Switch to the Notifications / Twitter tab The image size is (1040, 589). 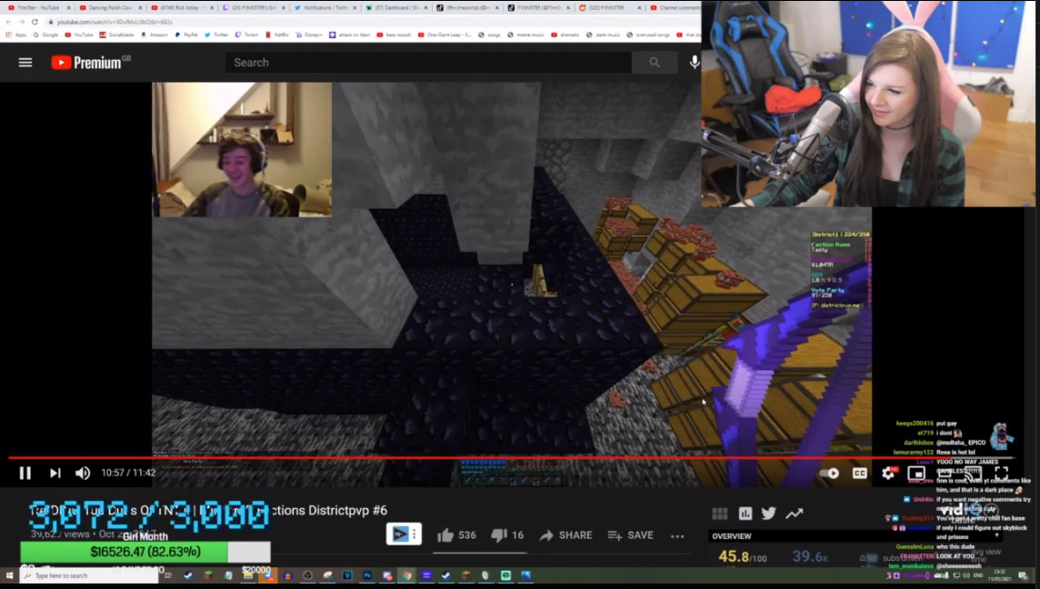tap(325, 7)
